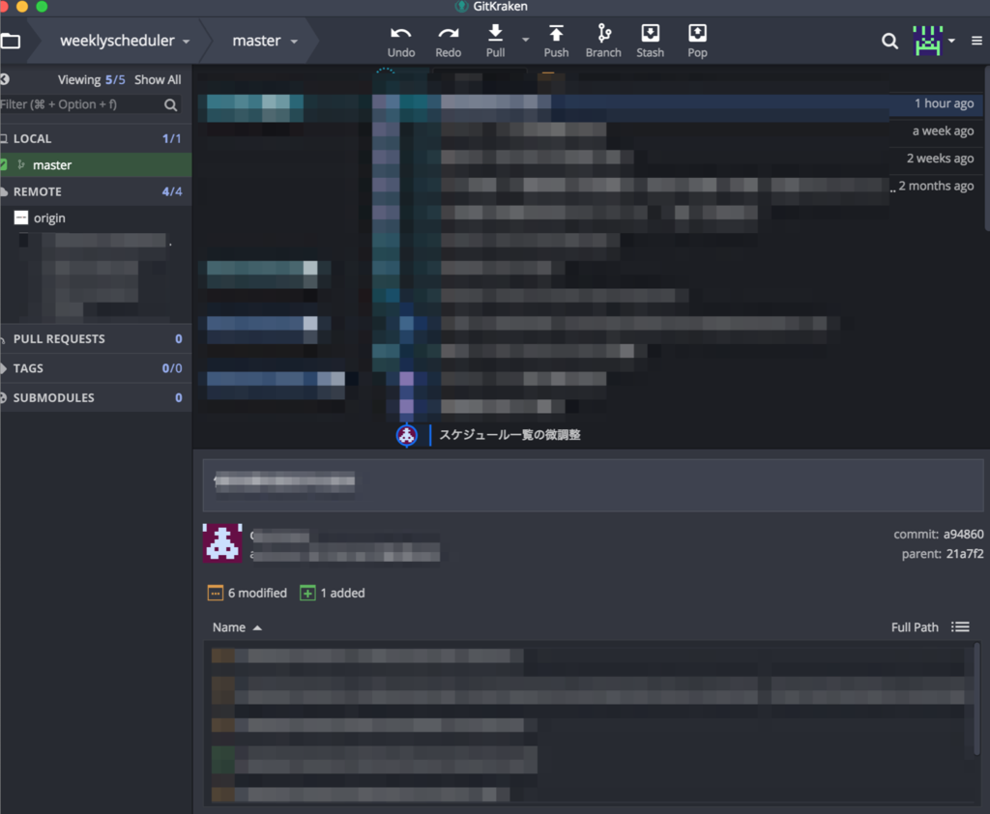
Task: Click the master branch icon in sidebar
Action: (x=21, y=164)
